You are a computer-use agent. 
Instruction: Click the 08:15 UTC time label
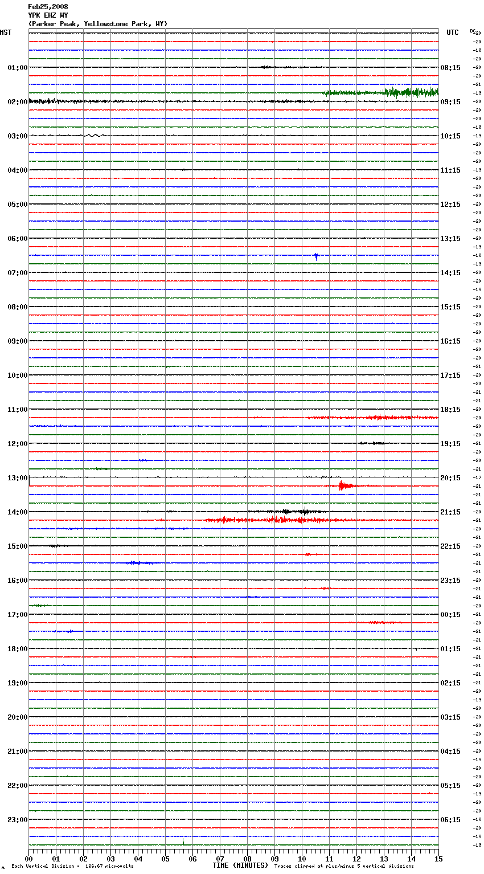click(450, 68)
